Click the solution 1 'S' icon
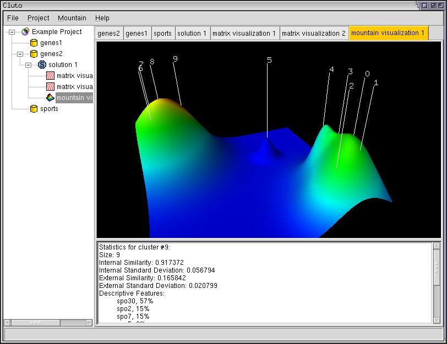The height and width of the screenshot is (344, 447). (42, 65)
